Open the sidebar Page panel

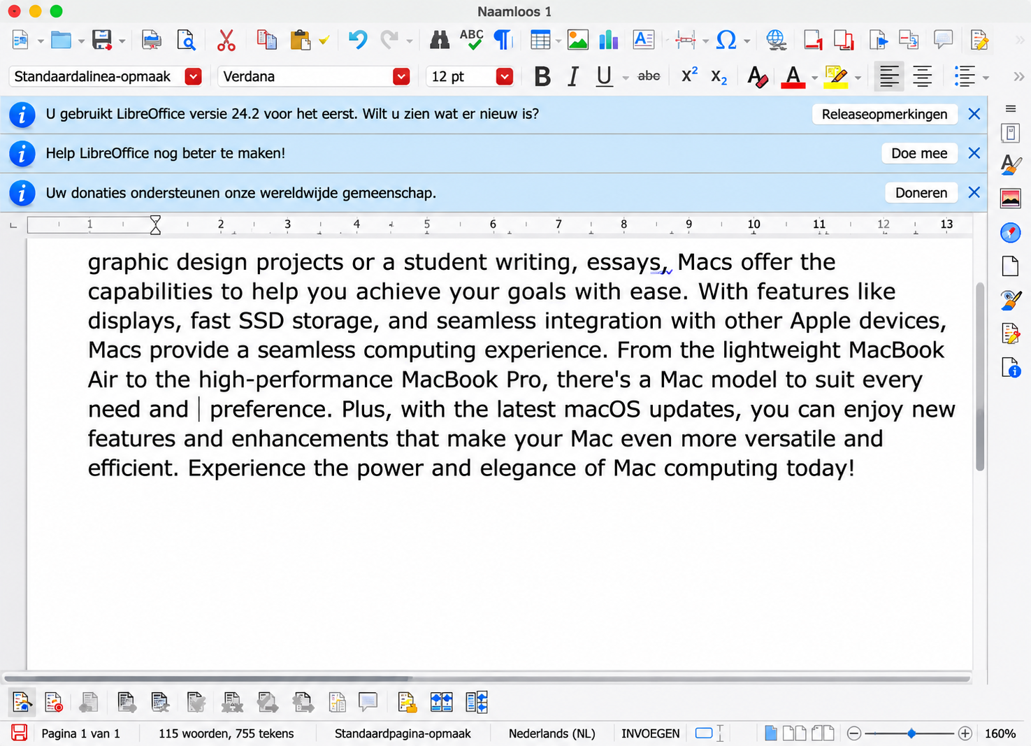(x=1011, y=266)
